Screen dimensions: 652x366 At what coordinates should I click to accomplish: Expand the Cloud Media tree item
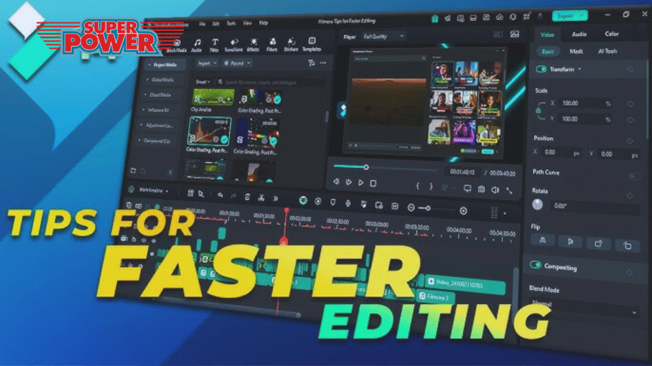point(145,95)
